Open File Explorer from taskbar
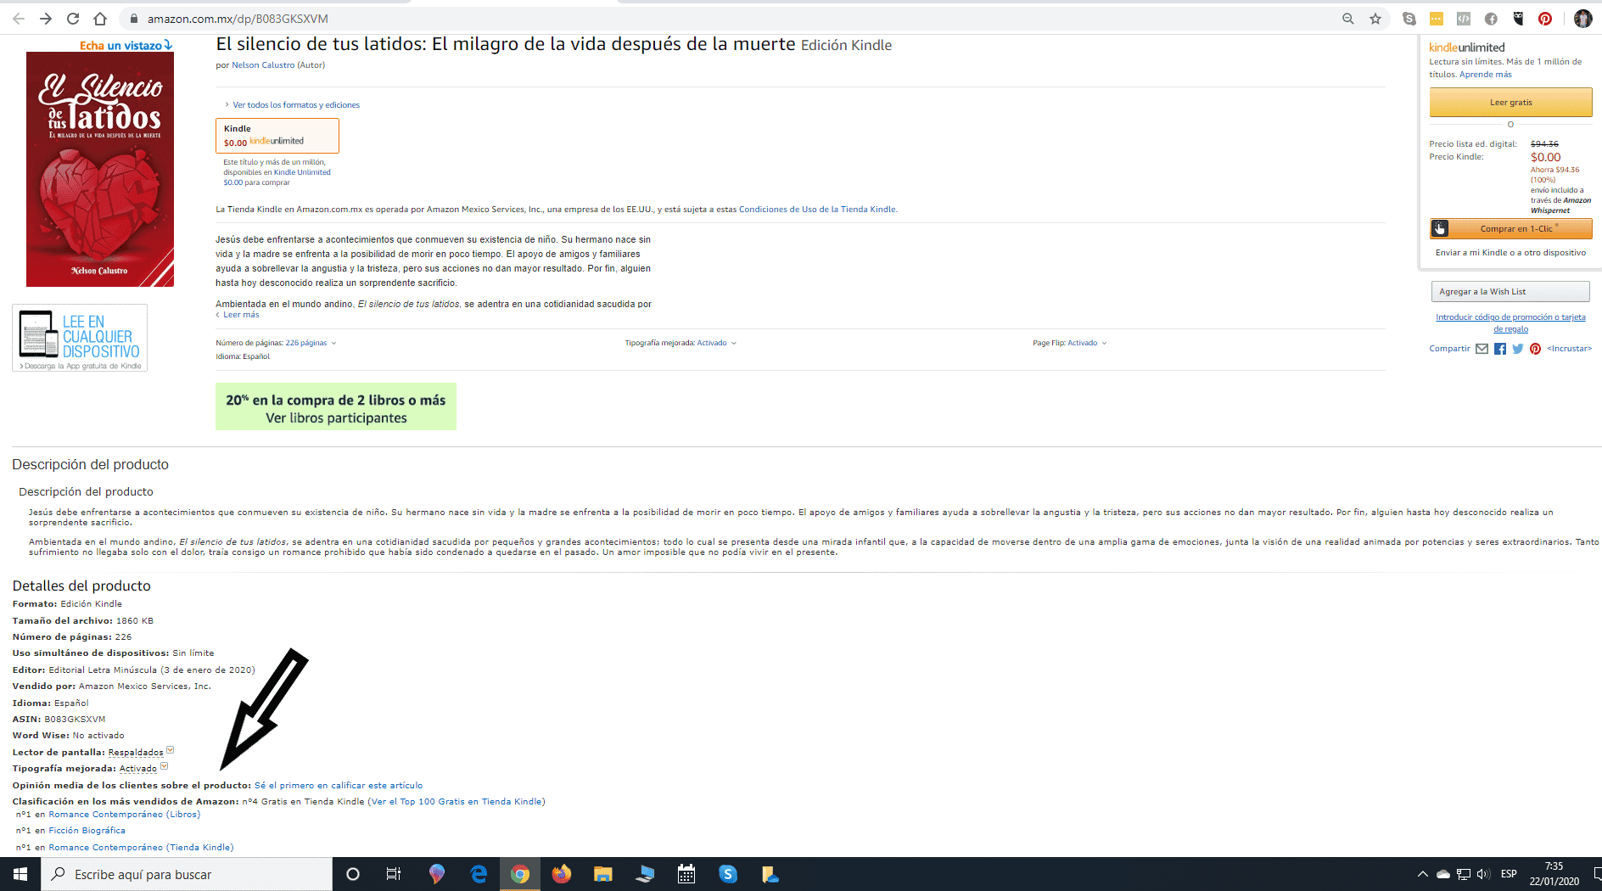This screenshot has height=891, width=1602. (603, 874)
